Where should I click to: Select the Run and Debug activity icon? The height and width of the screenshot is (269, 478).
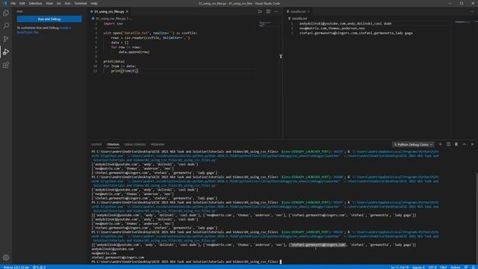click(x=6, y=52)
